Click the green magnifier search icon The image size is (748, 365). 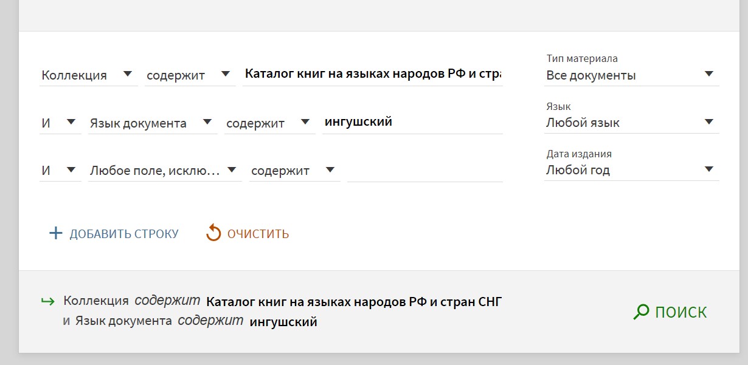point(641,312)
